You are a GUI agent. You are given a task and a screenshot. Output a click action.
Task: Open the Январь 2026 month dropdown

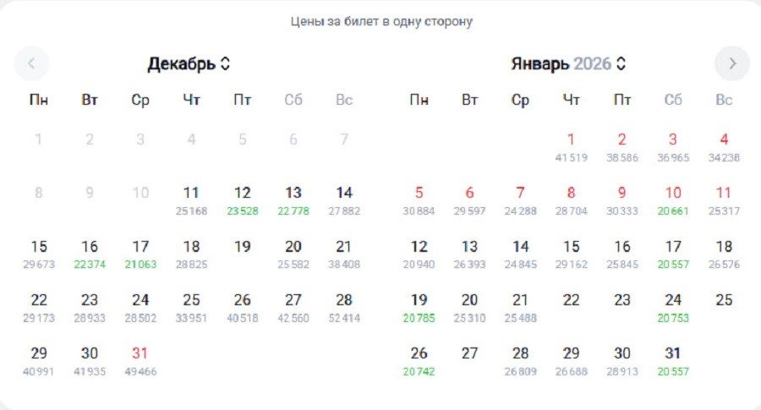pos(569,63)
